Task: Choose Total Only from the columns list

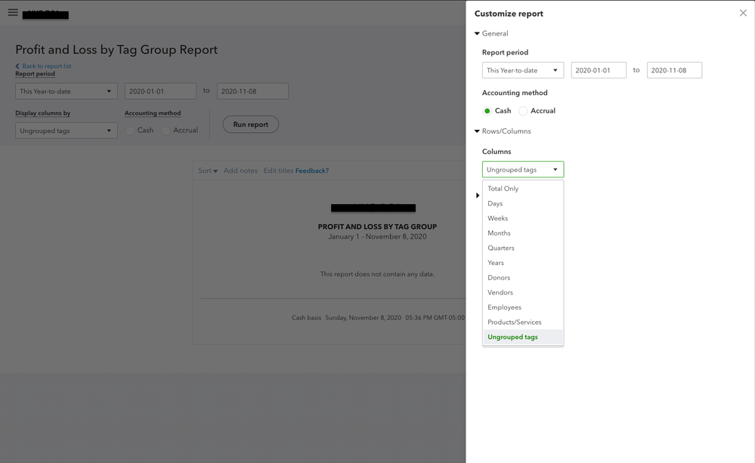Action: (503, 189)
